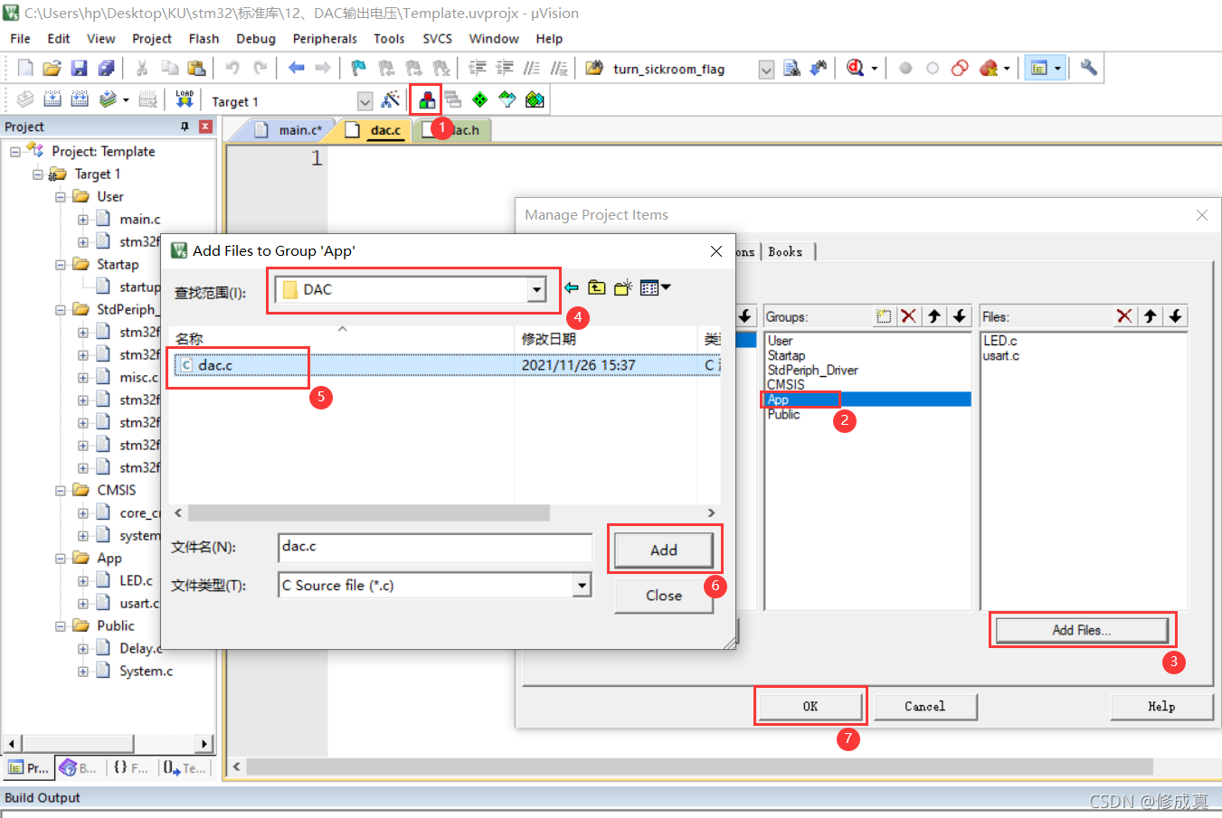
Task: Open the C Source file type dropdown
Action: coord(582,586)
